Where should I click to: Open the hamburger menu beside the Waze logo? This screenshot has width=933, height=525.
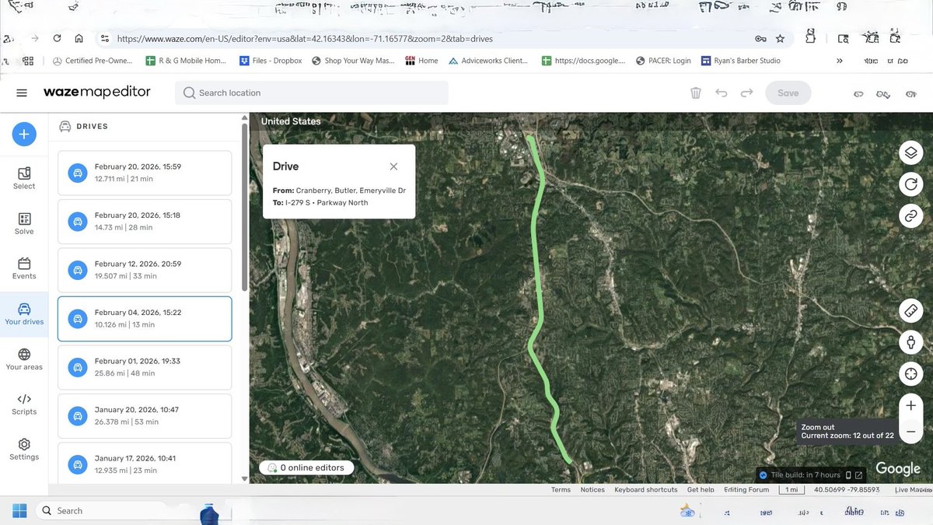22,93
